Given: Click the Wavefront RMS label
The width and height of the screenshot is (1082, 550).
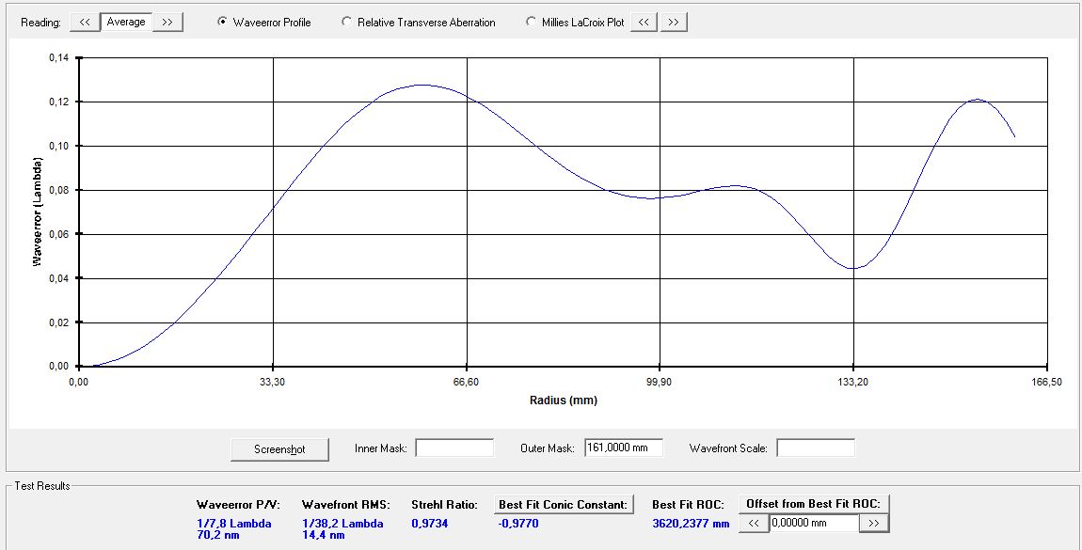Looking at the screenshot, I should (x=346, y=505).
